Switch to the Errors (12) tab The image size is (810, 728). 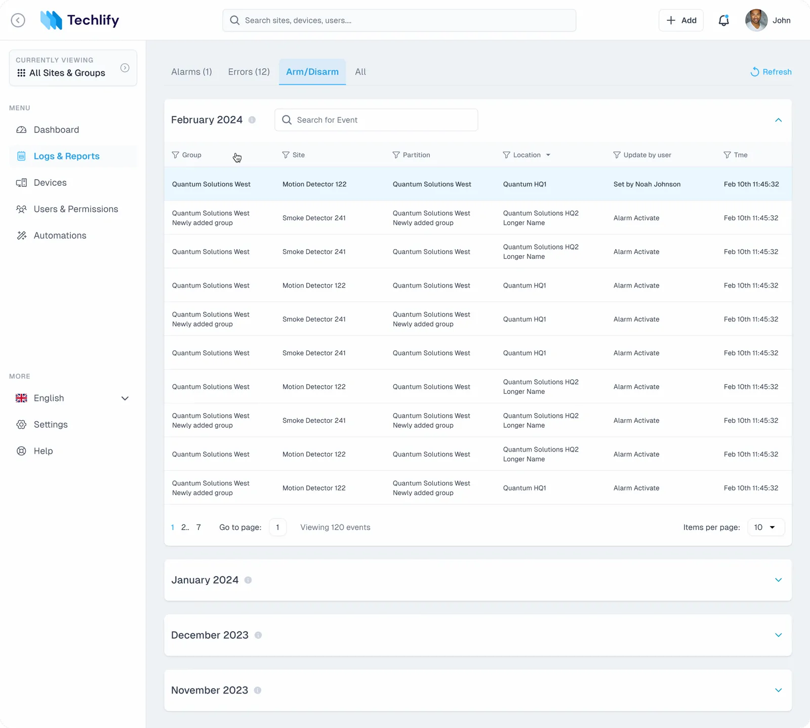coord(249,72)
